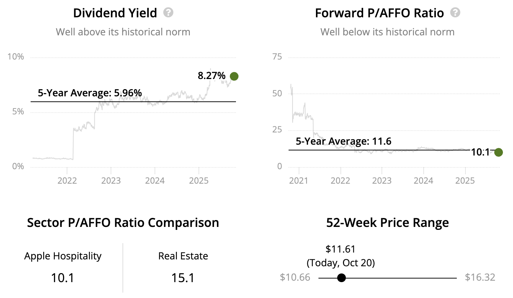Click "Well above its historical norm" text

pos(123,32)
